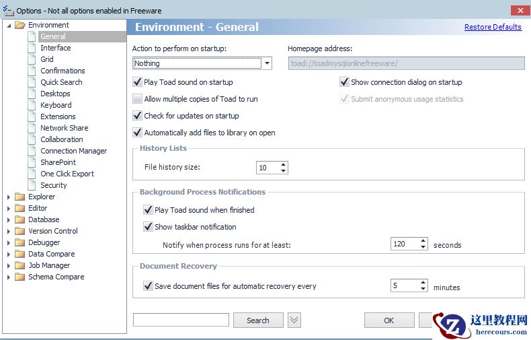
Task: Expand the Editor tree node
Action: click(x=9, y=209)
